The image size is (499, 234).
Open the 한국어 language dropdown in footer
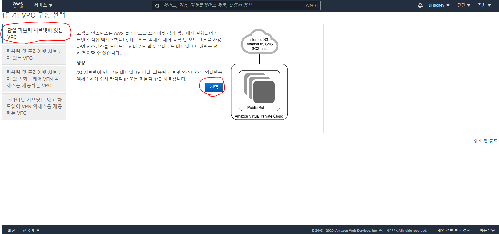click(31, 230)
